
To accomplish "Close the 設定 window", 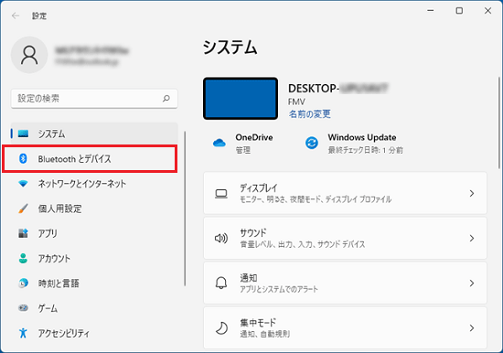I will [488, 11].
